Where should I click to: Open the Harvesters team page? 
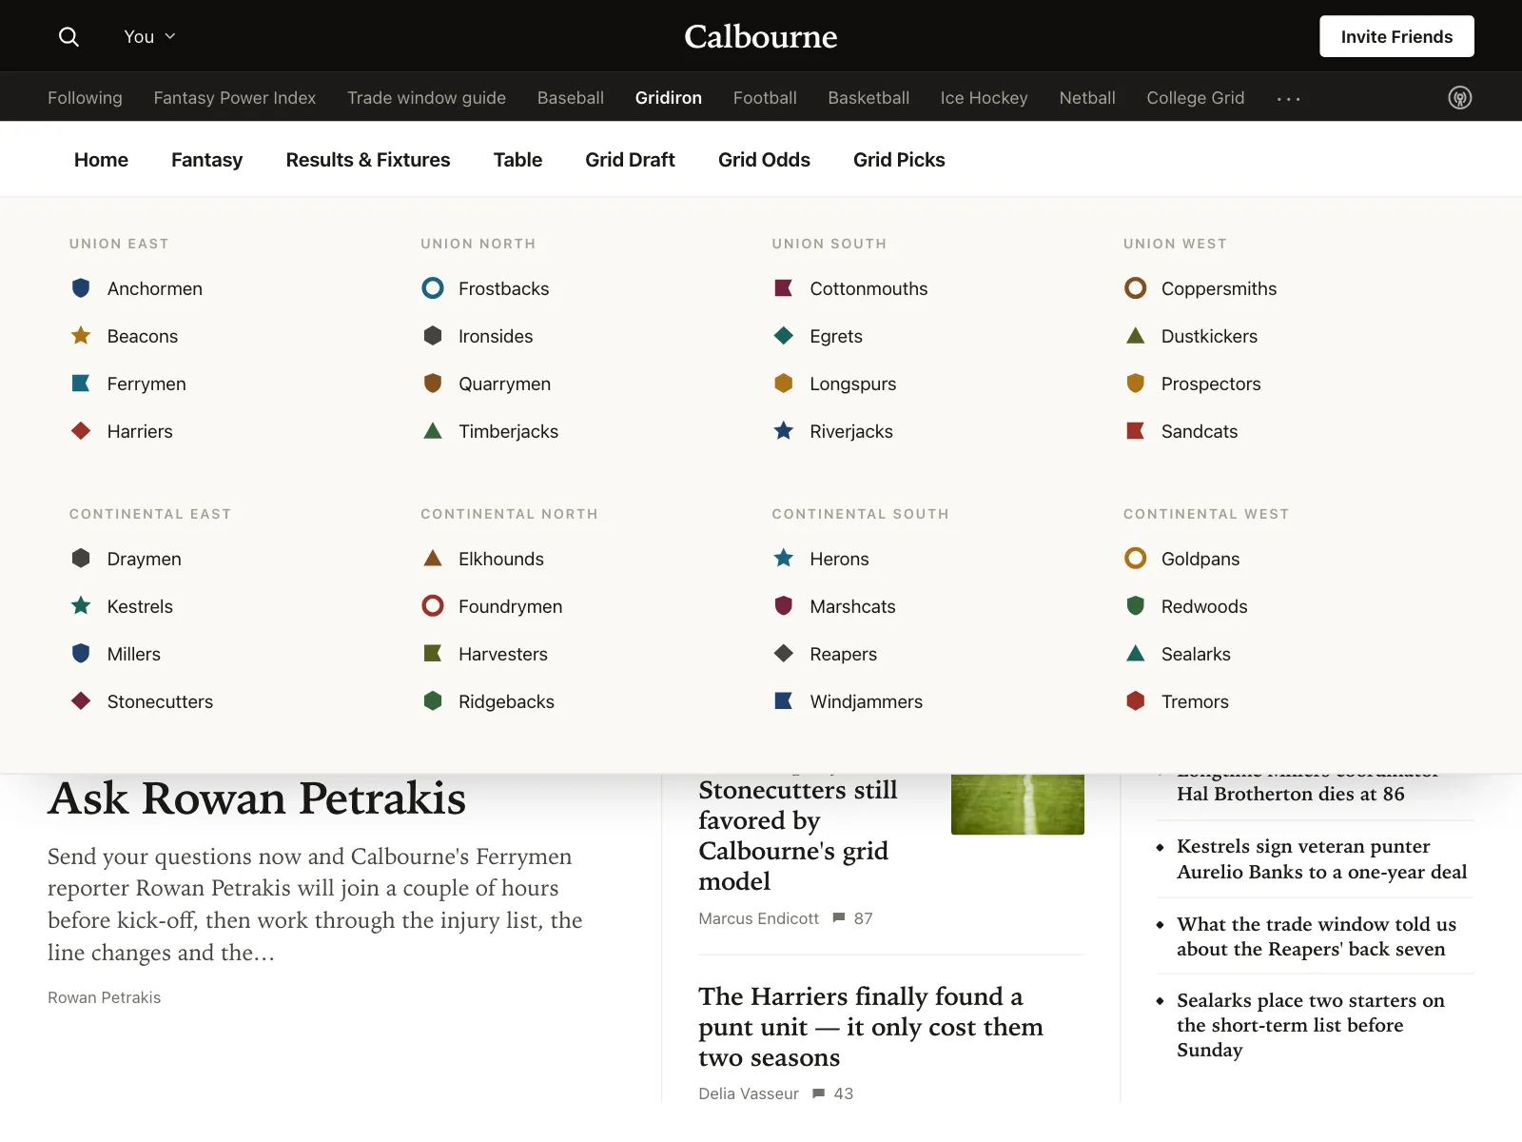[503, 654]
